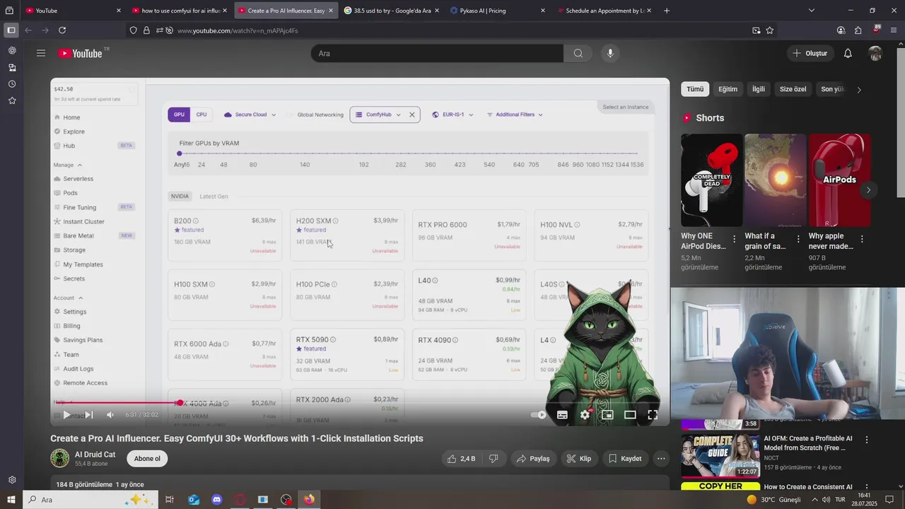Close the '38.5 usd to try' tab
Screen dimensions: 905x509
point(437,11)
